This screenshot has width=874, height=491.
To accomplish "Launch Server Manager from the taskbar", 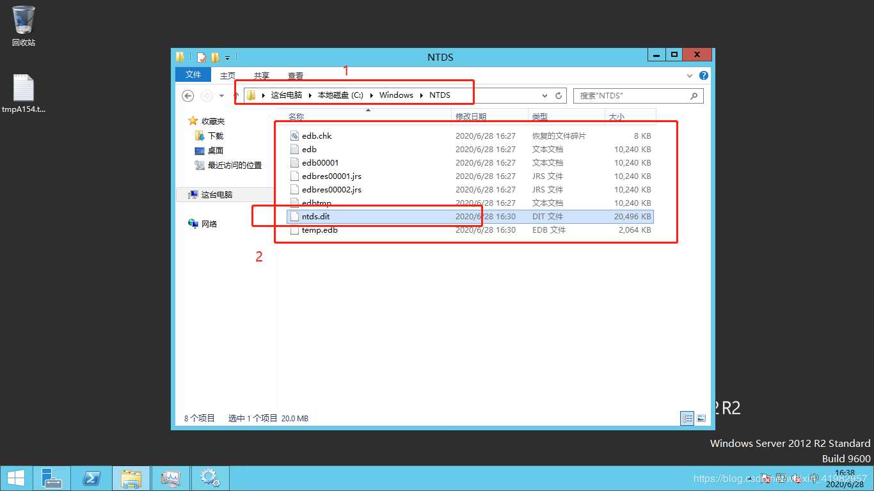I will point(52,478).
